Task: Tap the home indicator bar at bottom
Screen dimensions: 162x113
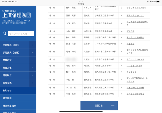Action: point(81,111)
